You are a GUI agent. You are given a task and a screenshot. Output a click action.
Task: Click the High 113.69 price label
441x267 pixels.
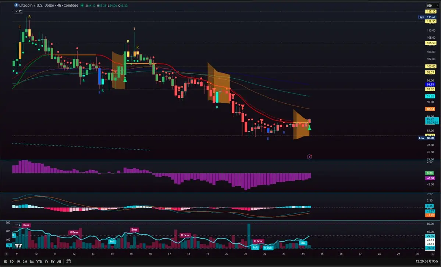tap(427, 17)
